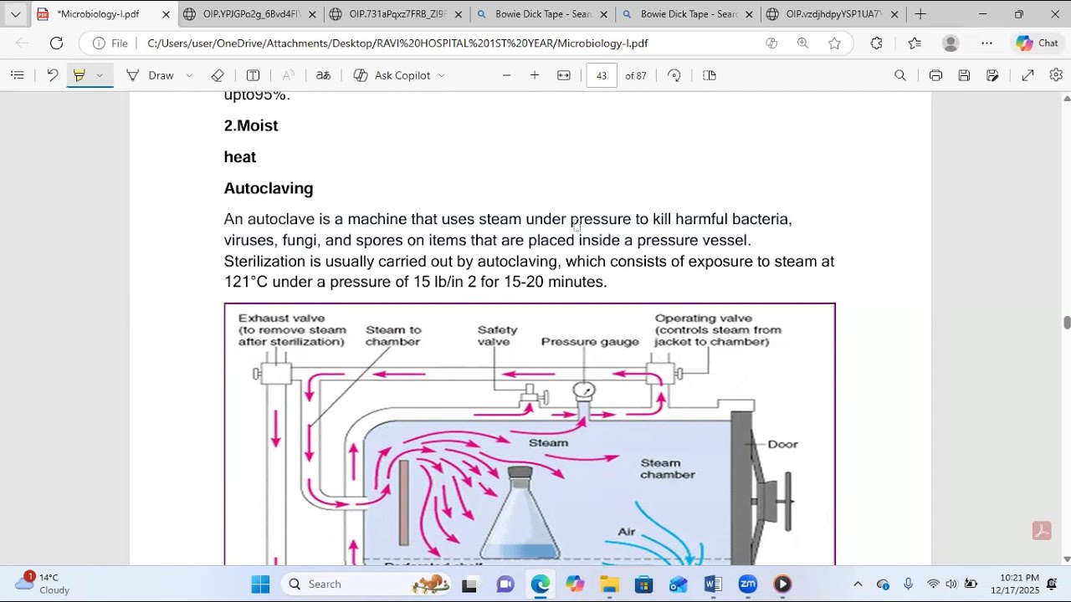Open the Settings and more menu
Screen dimensions: 1071x602
coord(987,43)
